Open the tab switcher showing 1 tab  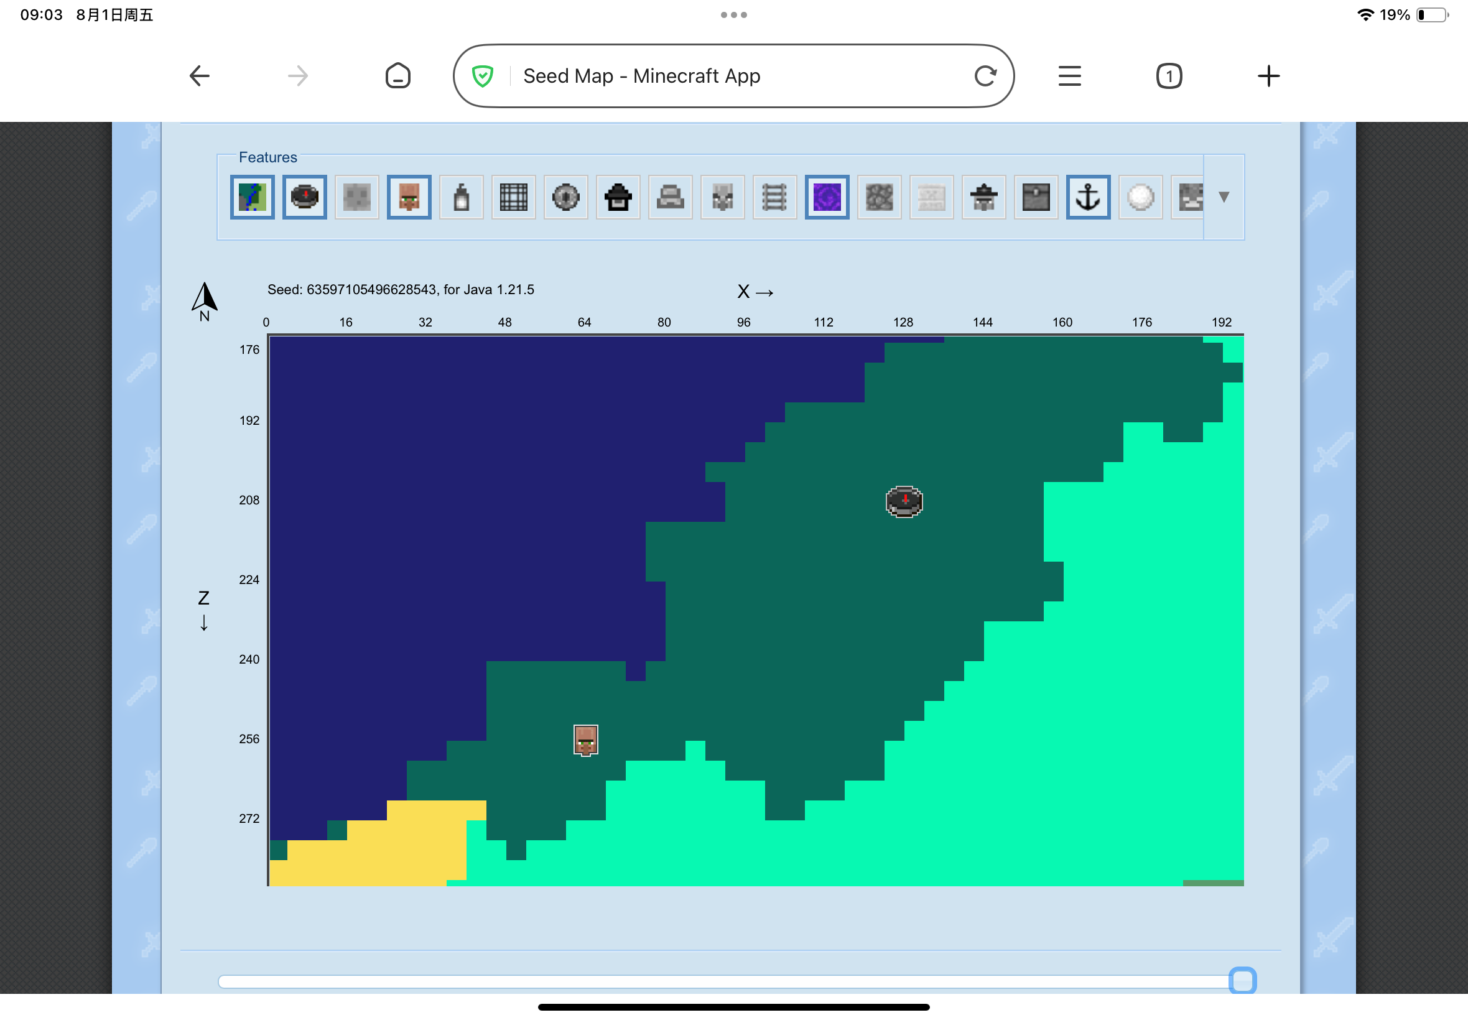point(1169,76)
